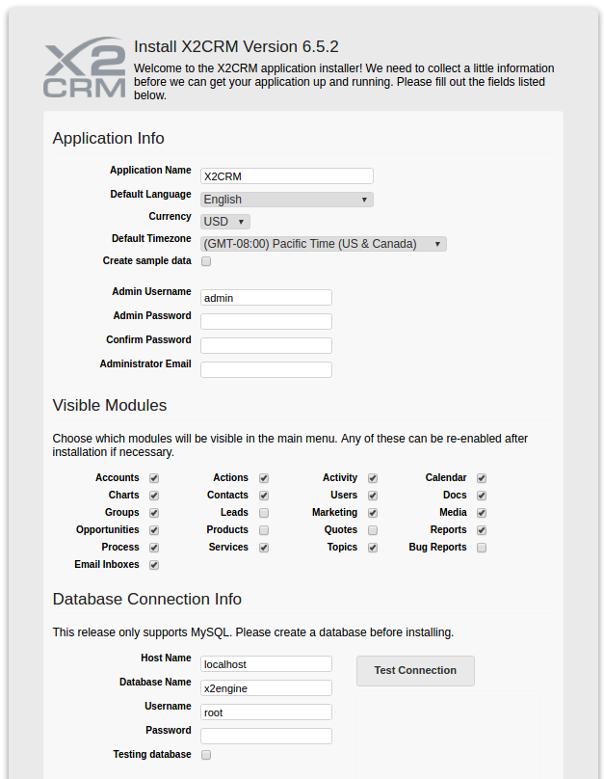Click the Testing database label
Viewport: 604px width, 779px height.
(x=152, y=754)
